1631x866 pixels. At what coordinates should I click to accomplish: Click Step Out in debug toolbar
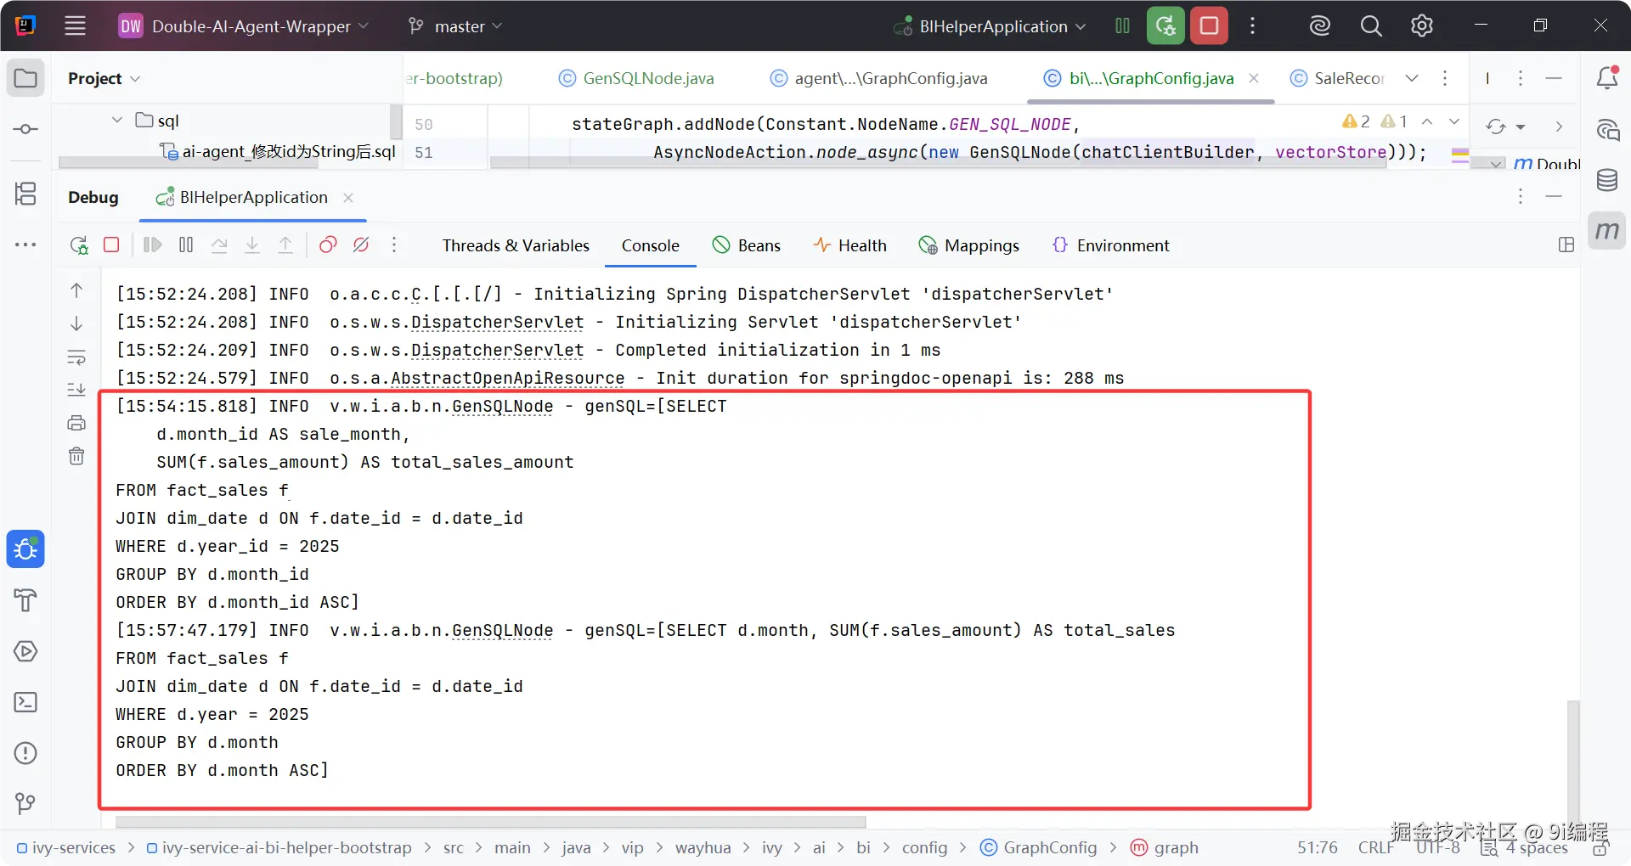click(x=285, y=245)
